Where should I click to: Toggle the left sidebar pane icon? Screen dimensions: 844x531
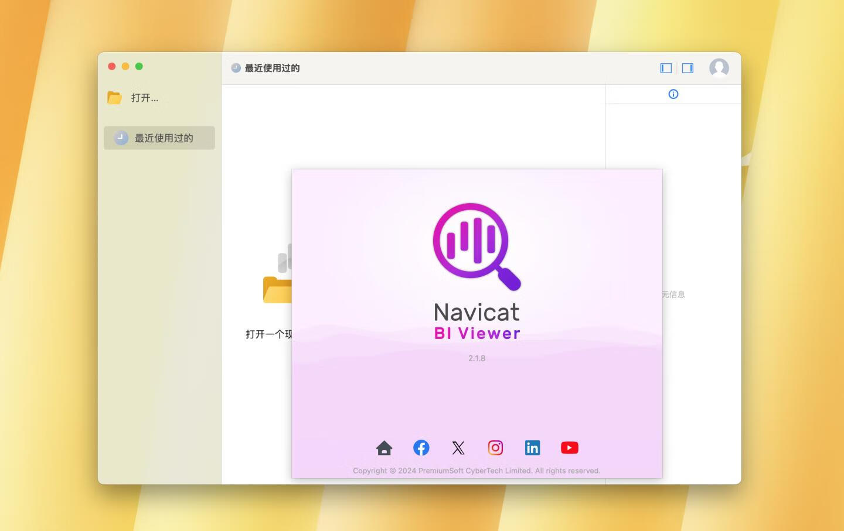[666, 68]
